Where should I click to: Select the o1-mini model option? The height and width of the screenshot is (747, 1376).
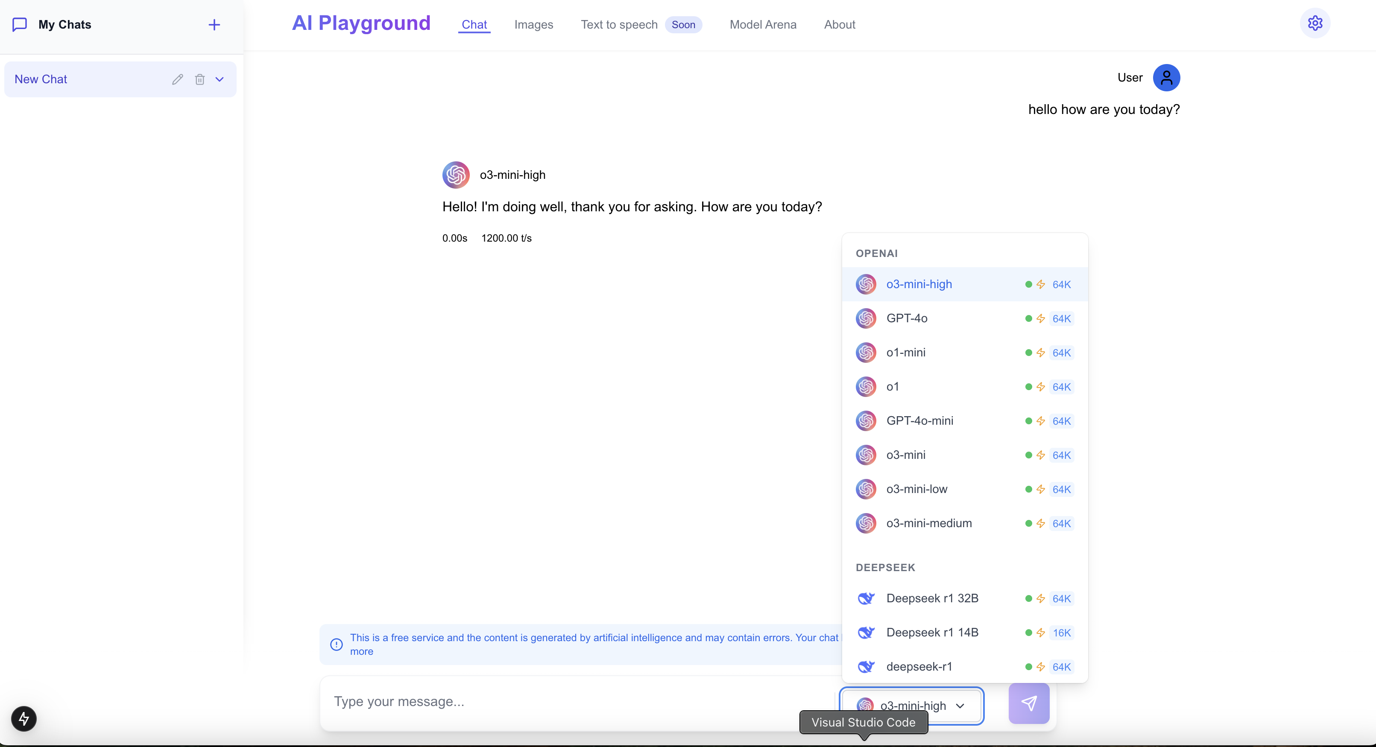click(905, 353)
